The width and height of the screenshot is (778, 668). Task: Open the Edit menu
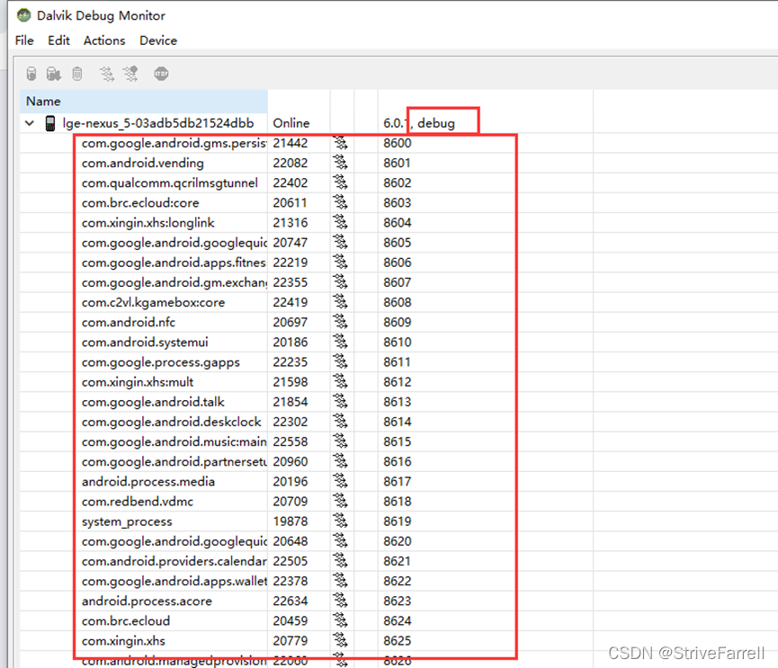[x=58, y=40]
